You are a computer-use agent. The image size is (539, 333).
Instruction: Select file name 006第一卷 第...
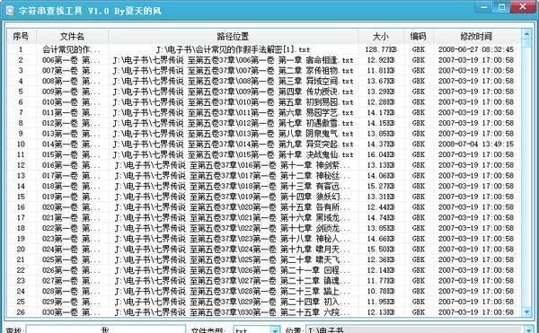[x=71, y=60]
